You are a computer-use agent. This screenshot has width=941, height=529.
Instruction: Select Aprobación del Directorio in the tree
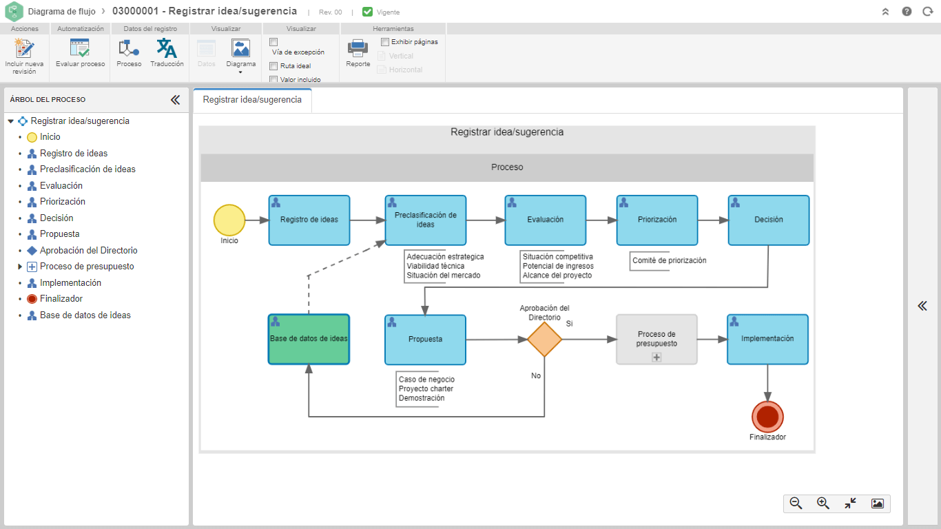tap(89, 251)
